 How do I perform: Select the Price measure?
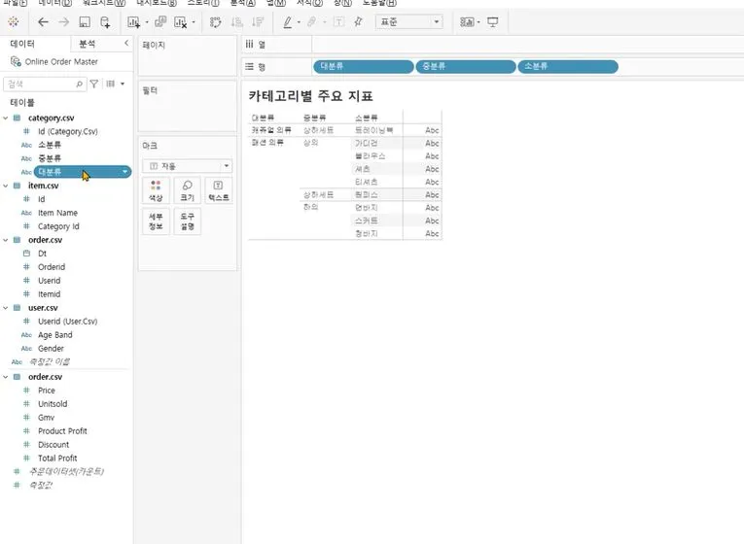click(47, 391)
